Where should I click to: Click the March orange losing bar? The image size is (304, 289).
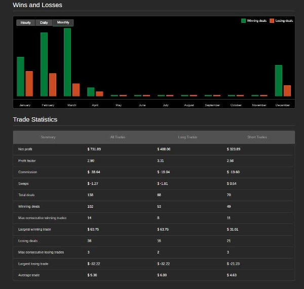point(76,90)
